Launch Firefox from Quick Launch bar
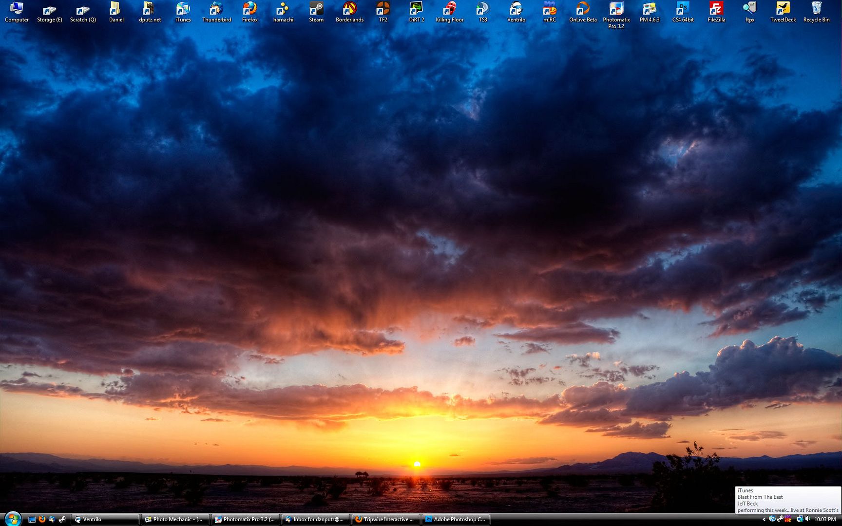The height and width of the screenshot is (526, 842). (x=42, y=520)
